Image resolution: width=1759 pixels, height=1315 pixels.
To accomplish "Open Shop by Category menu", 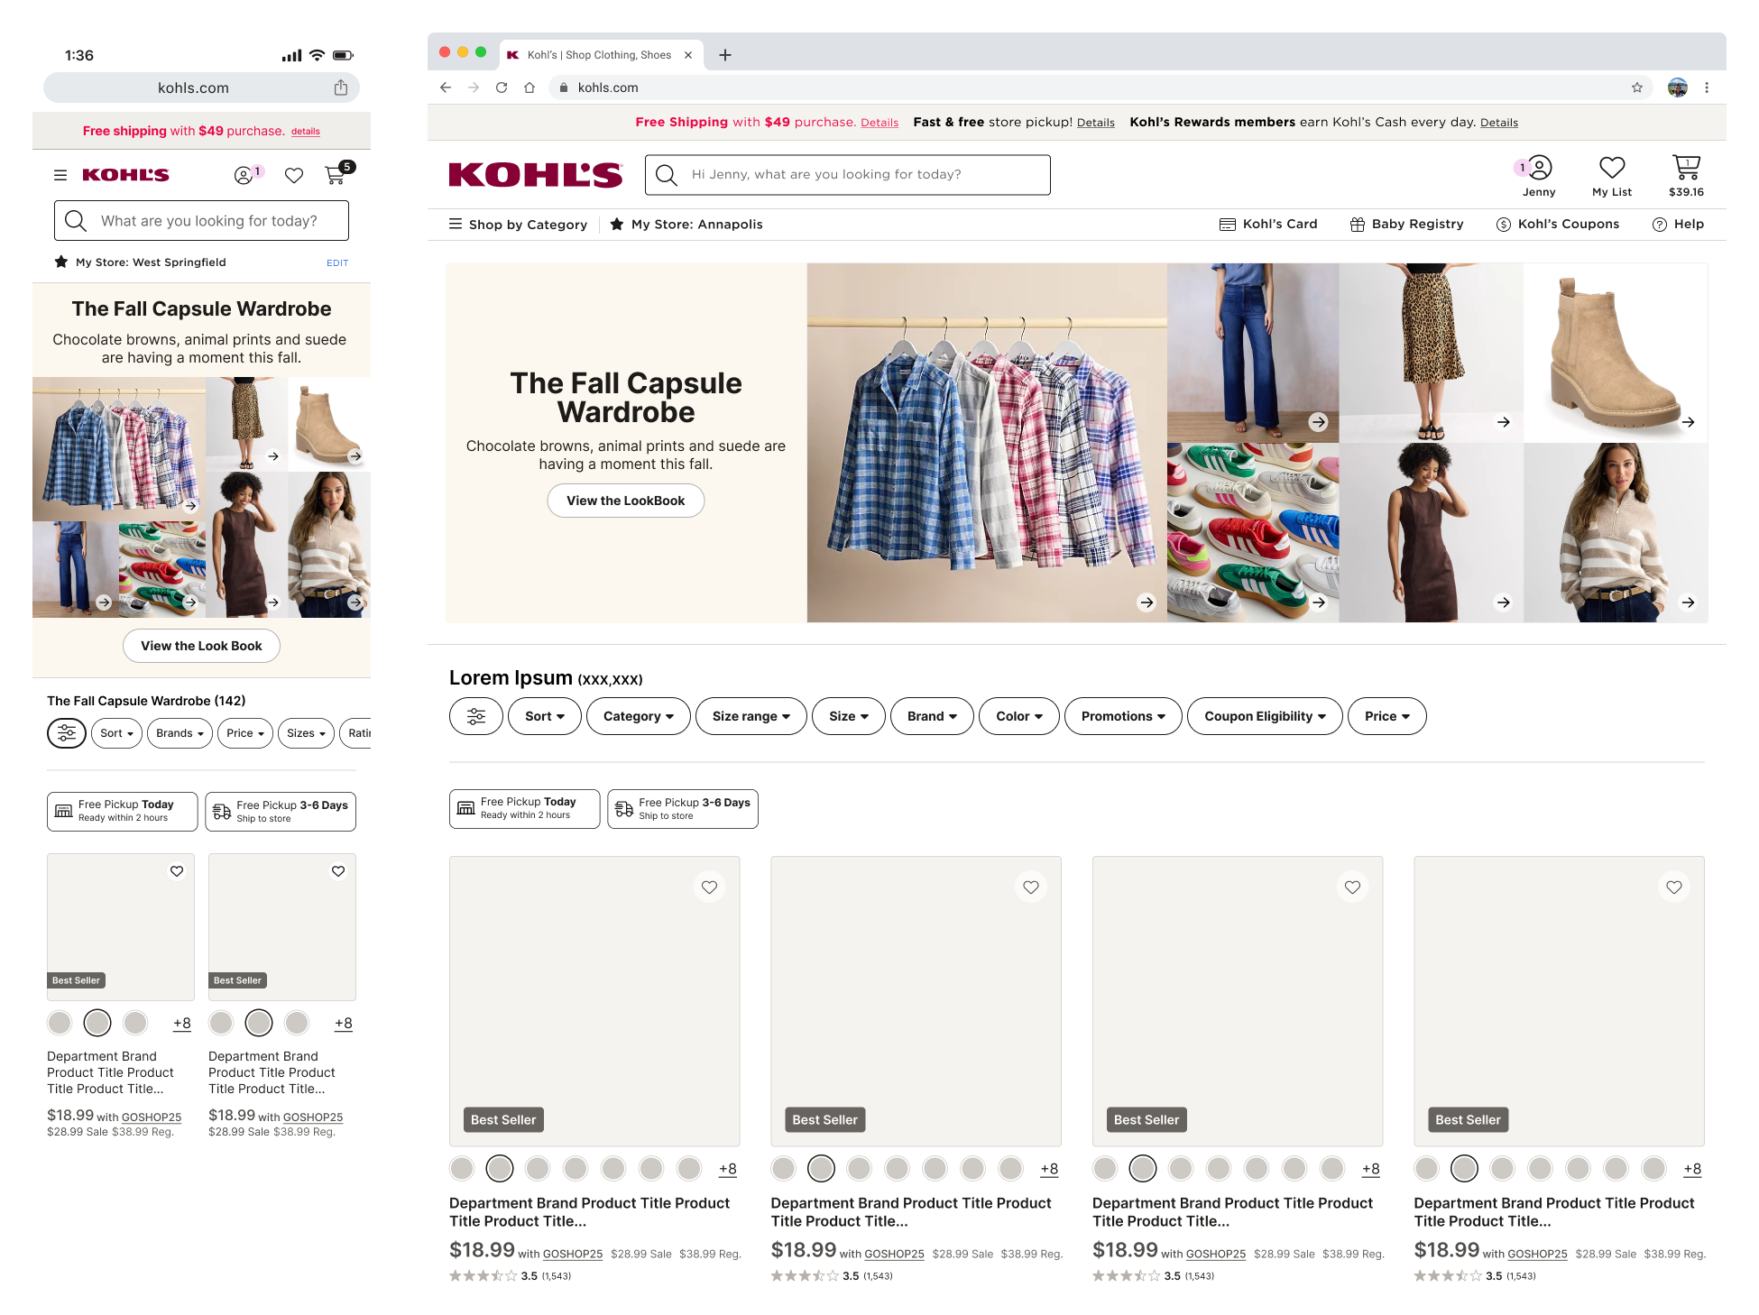I will [x=518, y=225].
